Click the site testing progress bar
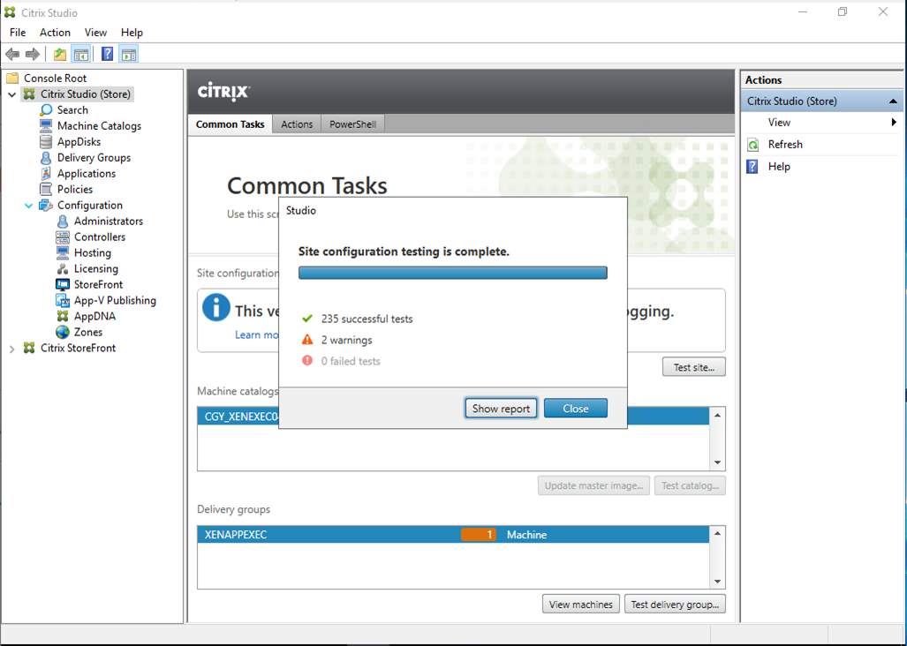Image resolution: width=907 pixels, height=646 pixels. [453, 273]
